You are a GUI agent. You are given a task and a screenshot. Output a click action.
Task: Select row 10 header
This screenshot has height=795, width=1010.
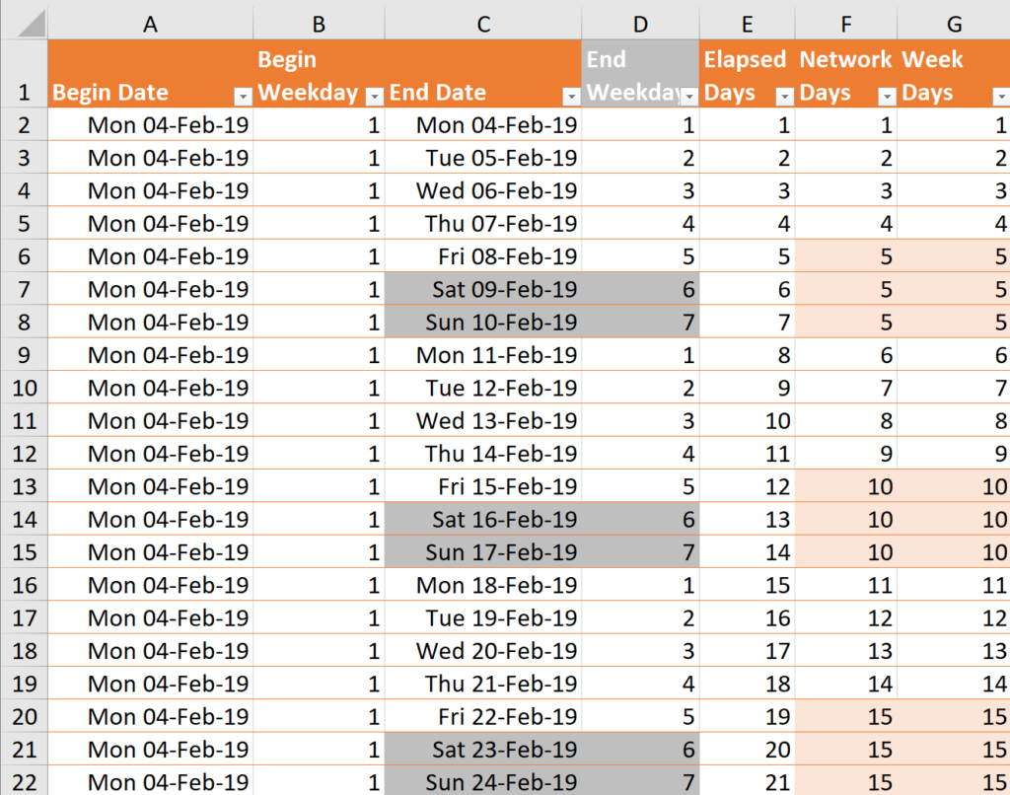(25, 388)
